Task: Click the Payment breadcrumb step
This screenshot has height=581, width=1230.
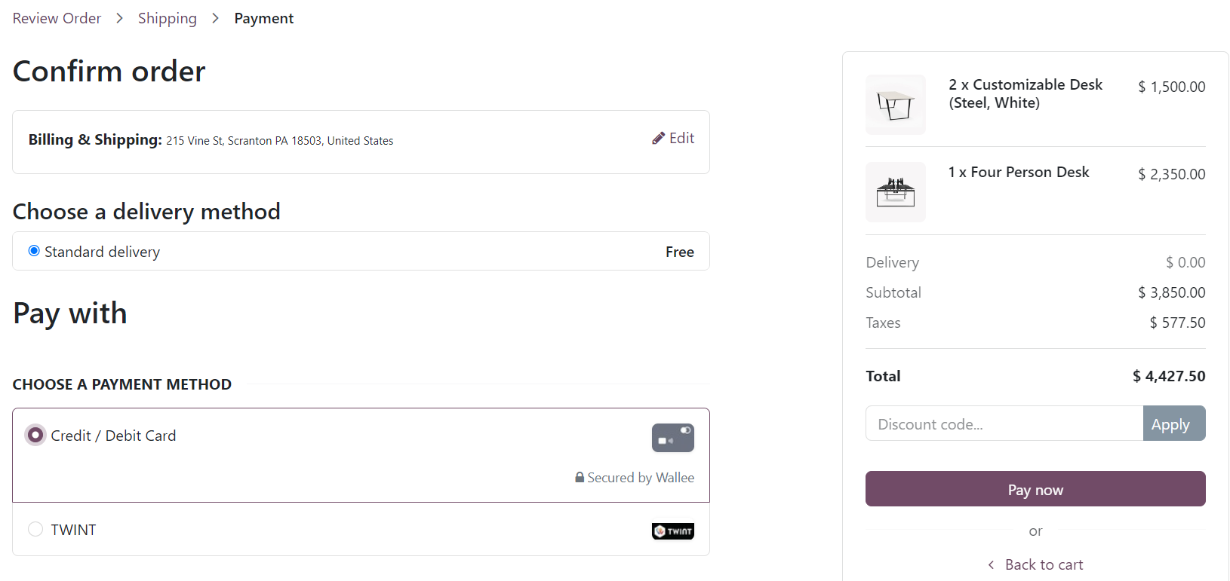Action: click(263, 18)
